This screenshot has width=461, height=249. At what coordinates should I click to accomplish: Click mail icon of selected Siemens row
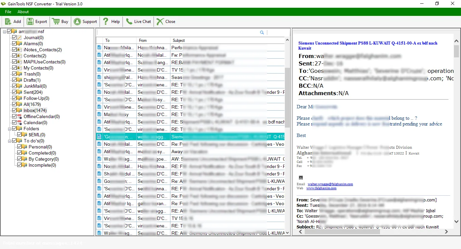(99, 137)
